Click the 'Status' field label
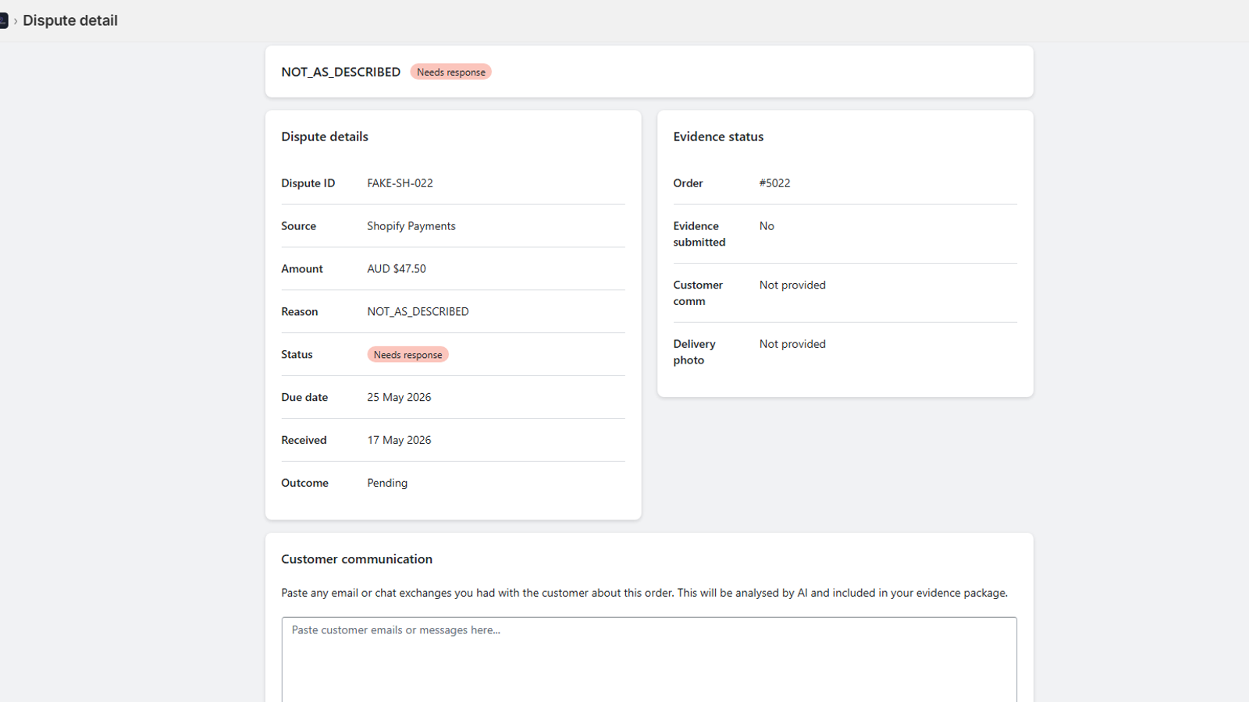This screenshot has height=702, width=1249. click(297, 355)
